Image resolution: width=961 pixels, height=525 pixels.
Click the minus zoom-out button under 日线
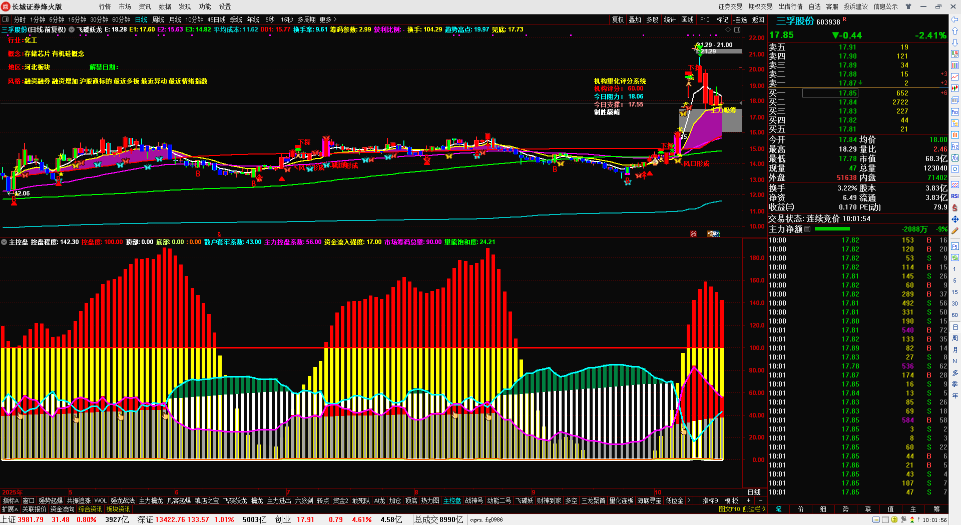click(x=761, y=500)
